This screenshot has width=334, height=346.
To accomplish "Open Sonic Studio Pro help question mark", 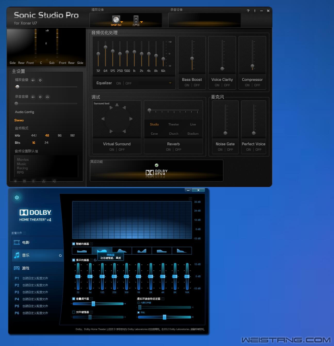I will (248, 11).
